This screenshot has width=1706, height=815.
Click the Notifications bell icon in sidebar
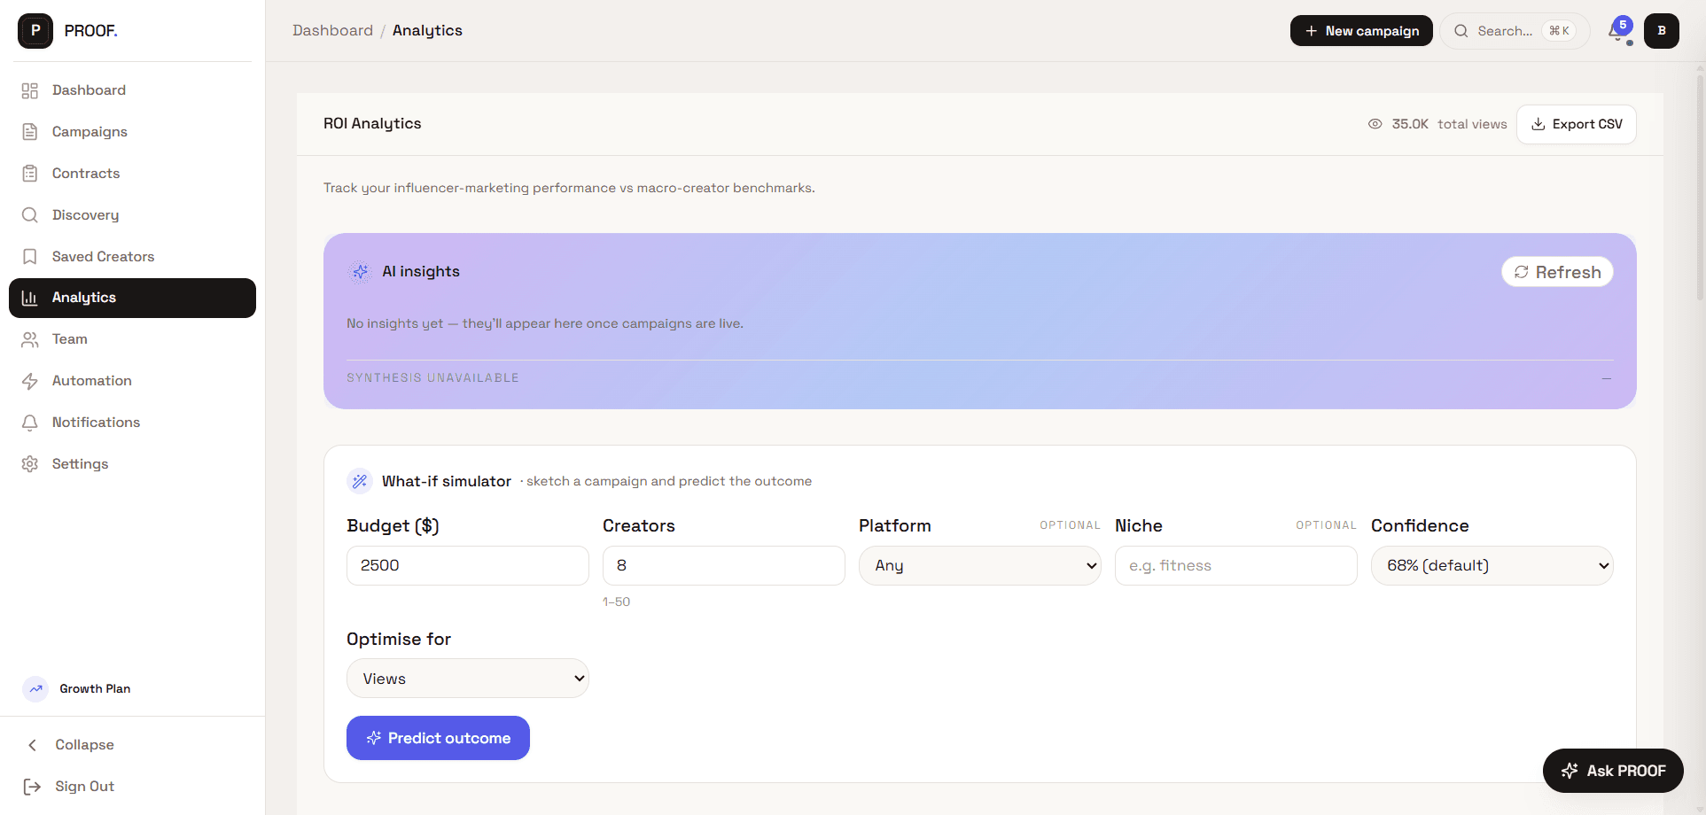tap(30, 423)
